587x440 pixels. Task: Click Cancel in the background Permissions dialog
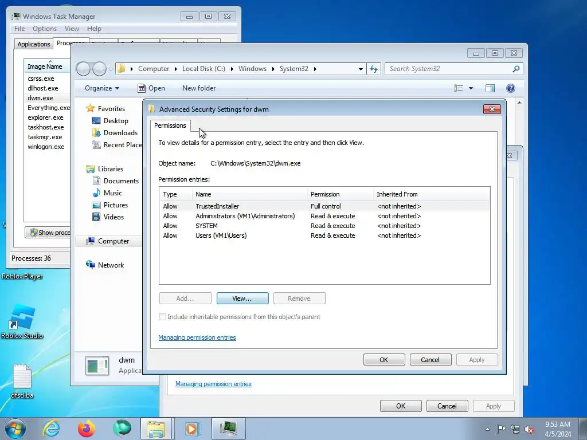click(x=447, y=406)
